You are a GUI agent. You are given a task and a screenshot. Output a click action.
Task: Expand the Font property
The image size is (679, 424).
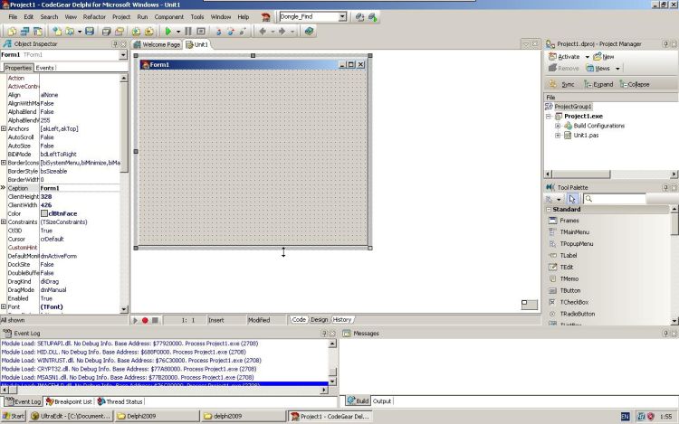pos(4,306)
